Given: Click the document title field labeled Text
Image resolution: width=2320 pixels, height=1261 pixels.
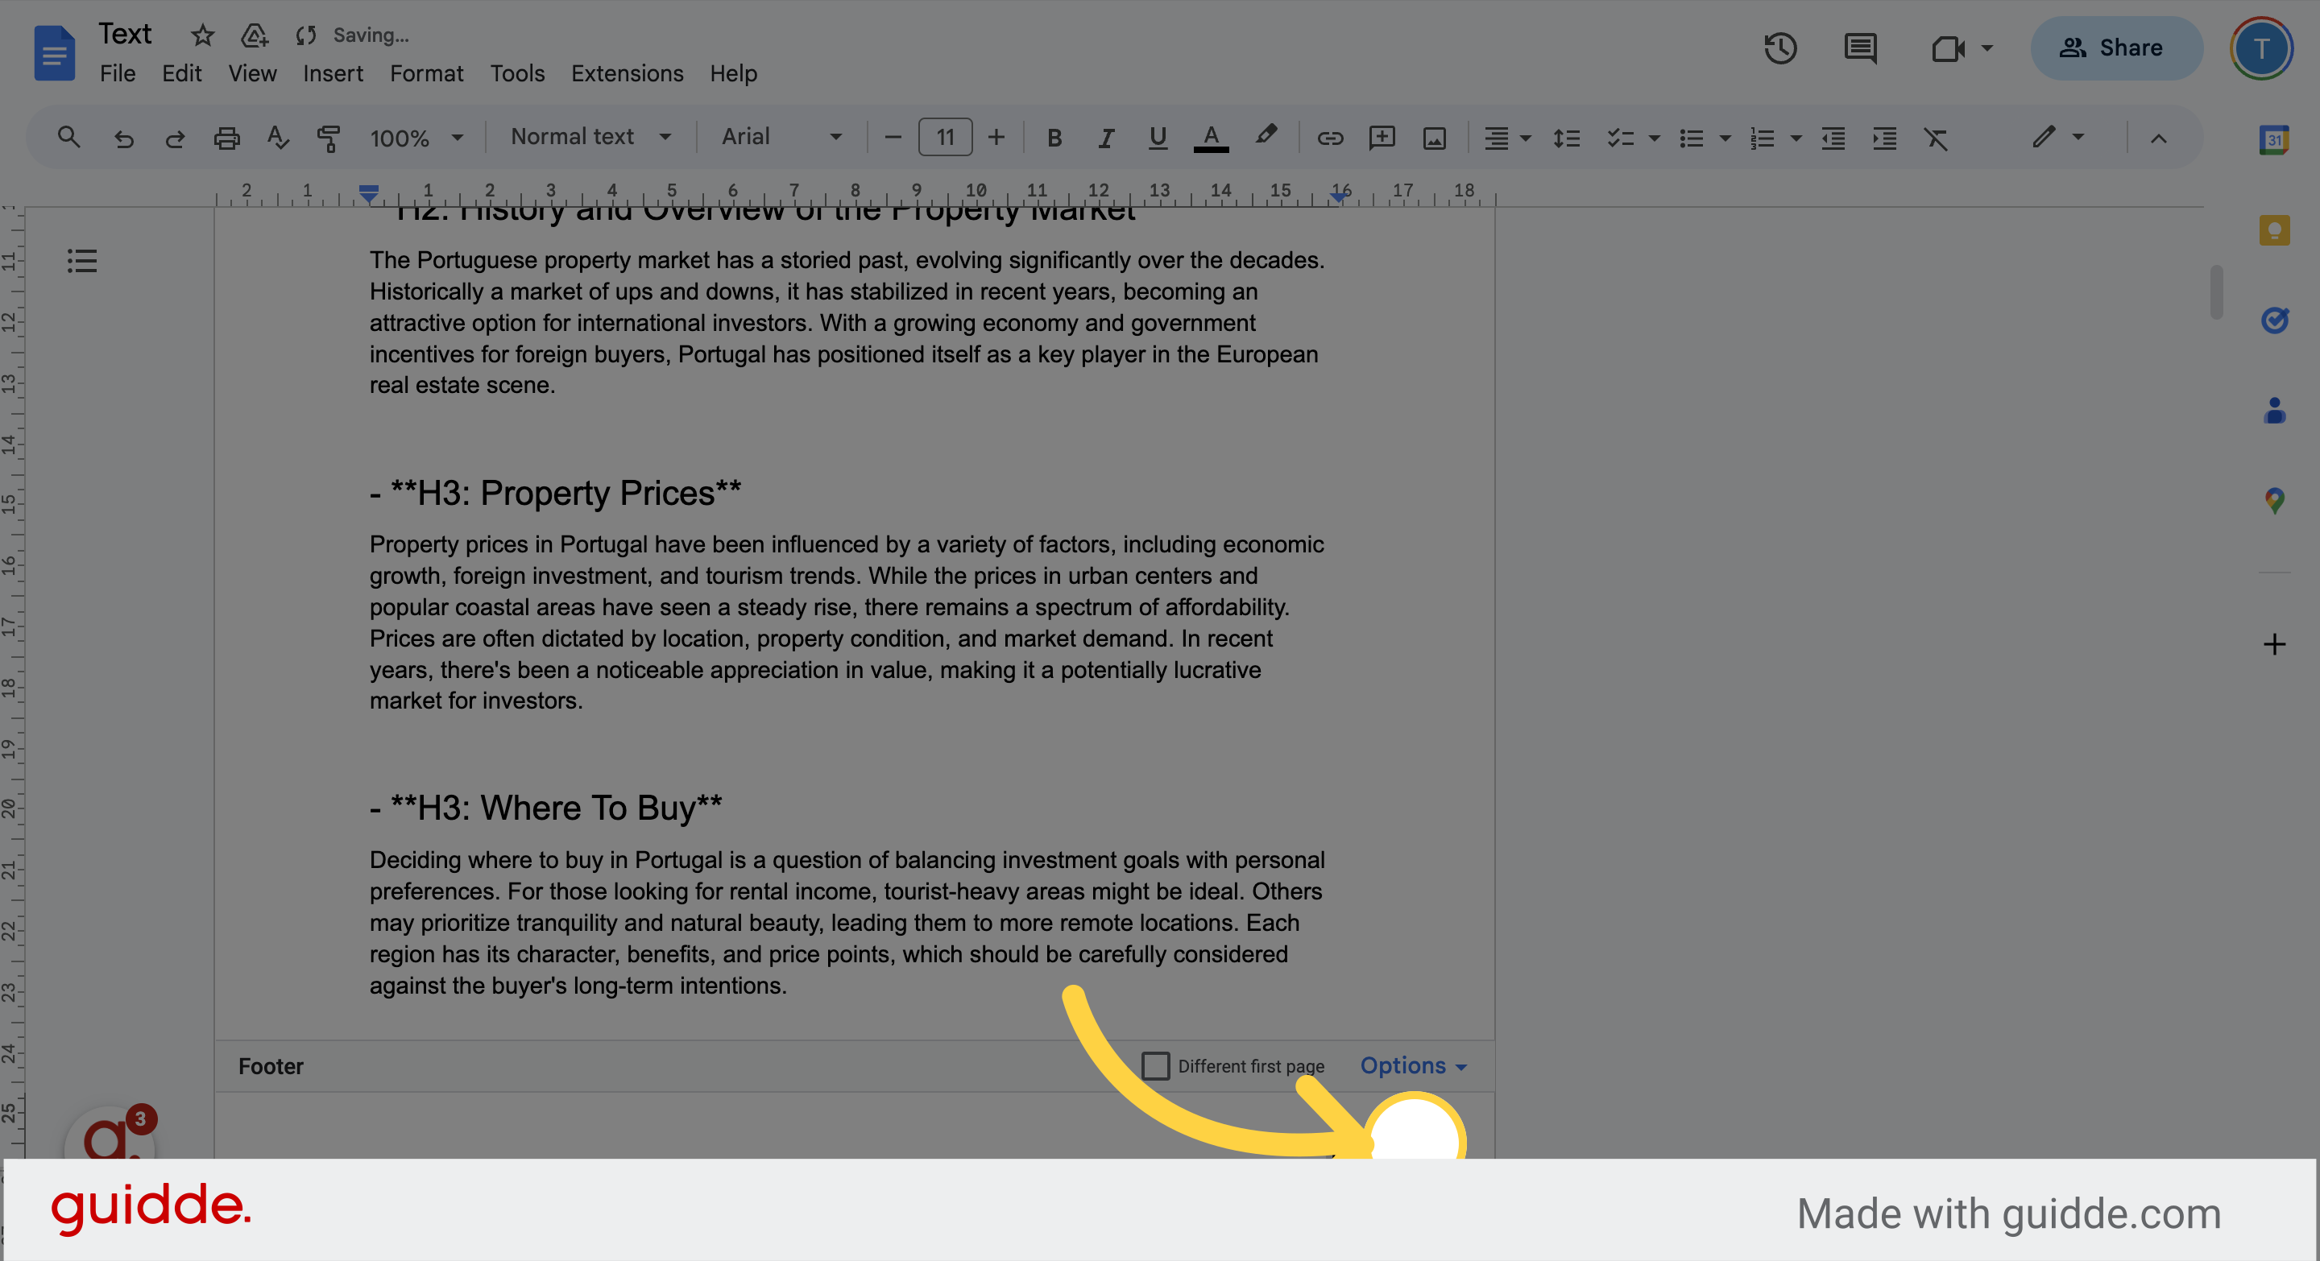Looking at the screenshot, I should coord(125,33).
